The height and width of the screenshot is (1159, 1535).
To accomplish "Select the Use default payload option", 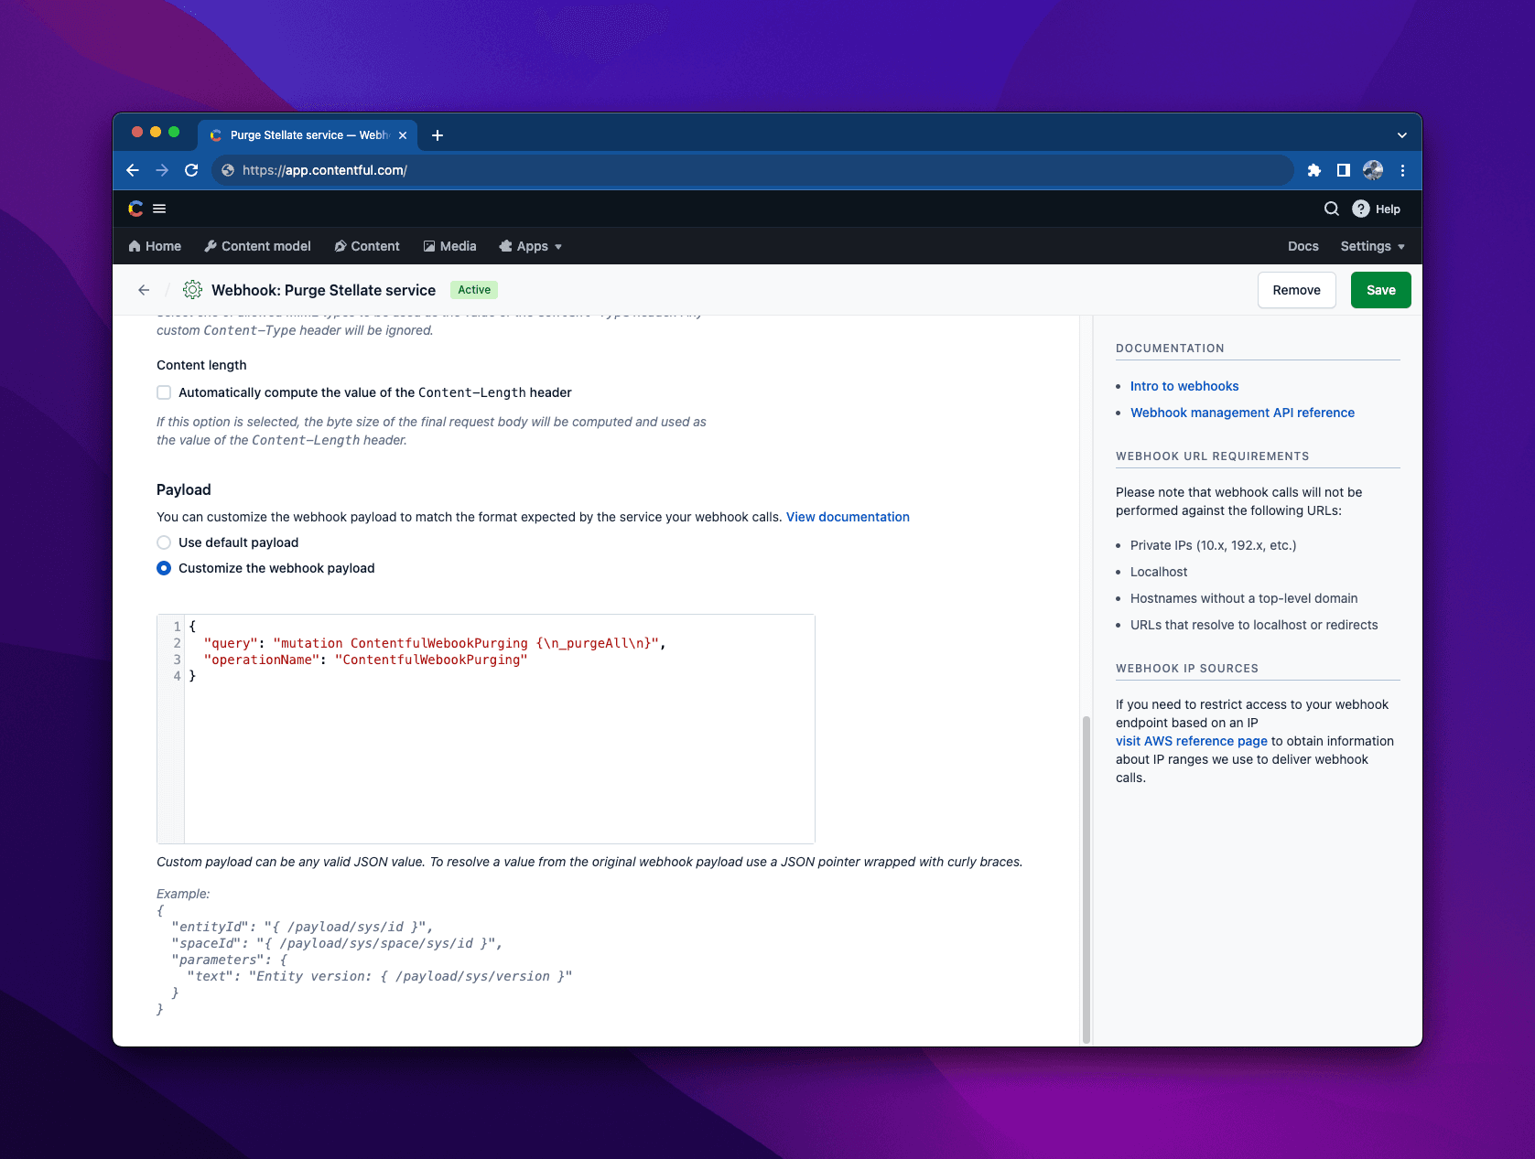I will 164,542.
